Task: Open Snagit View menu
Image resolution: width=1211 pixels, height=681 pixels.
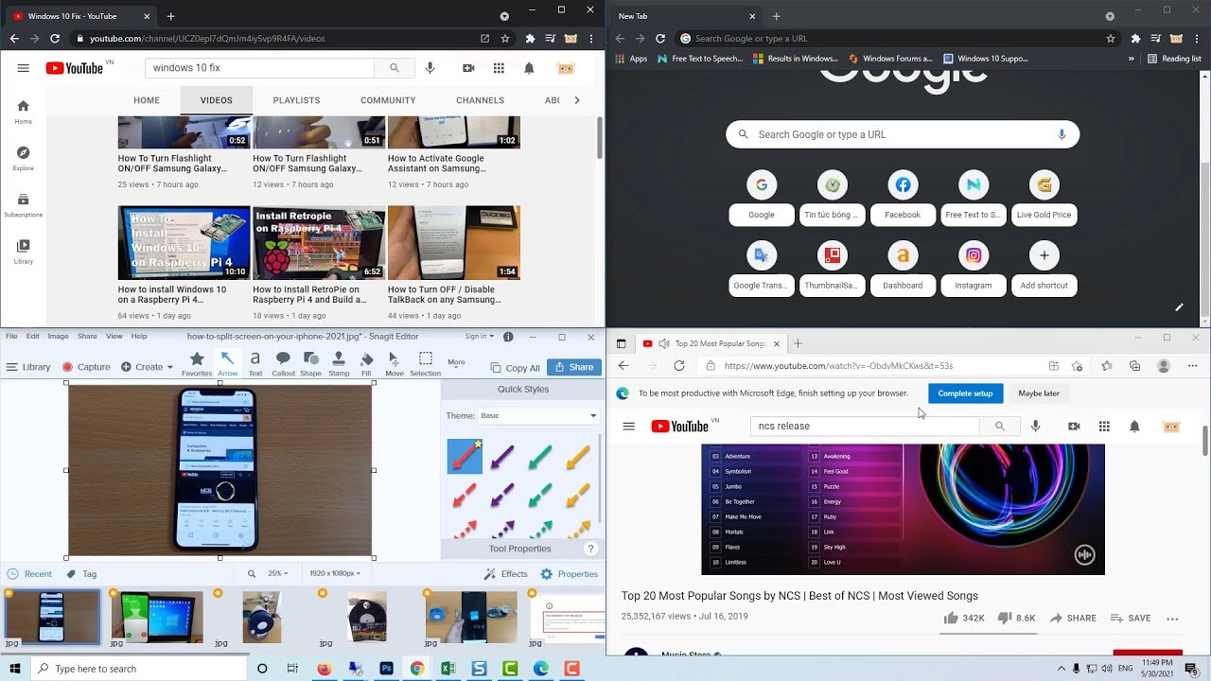Action: coord(114,337)
